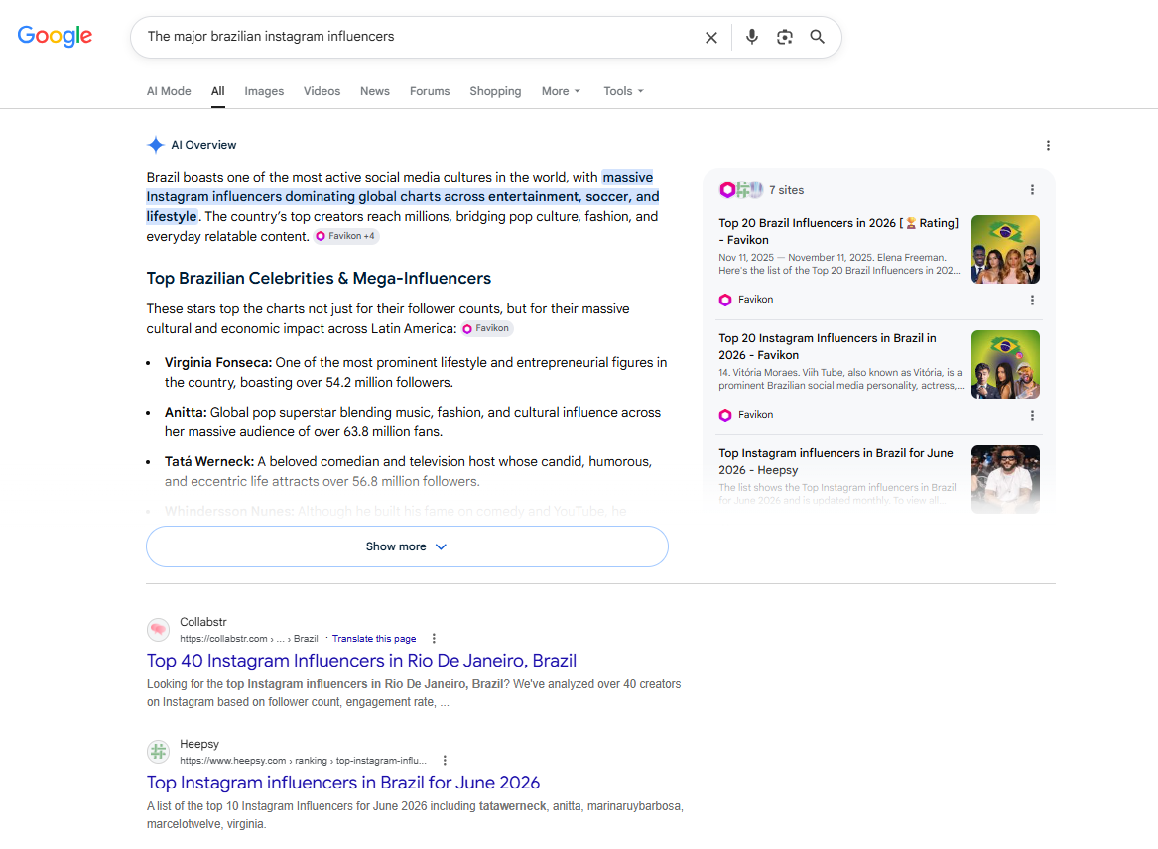Open three-dot menu for Collabstr result
The image size is (1158, 849).
[x=434, y=638]
